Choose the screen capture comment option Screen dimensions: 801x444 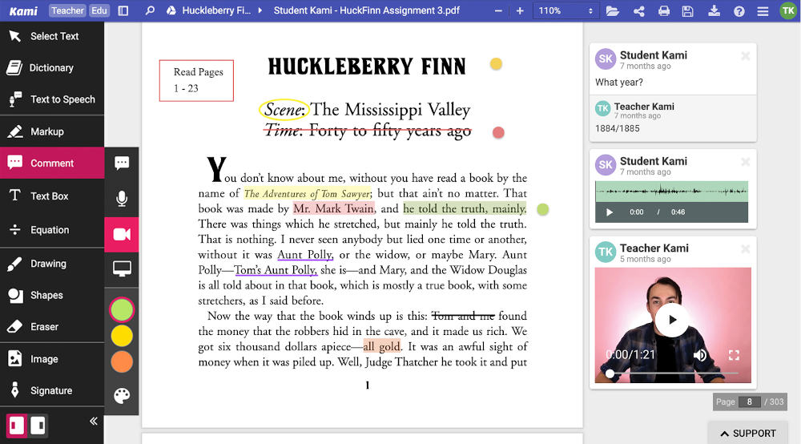pyautogui.click(x=122, y=268)
